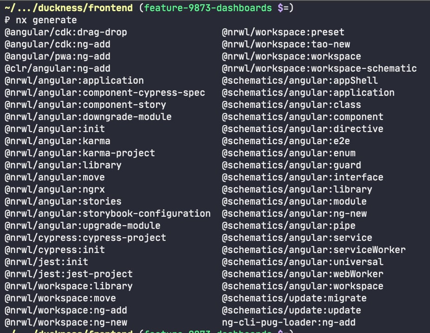430x333 pixels.
Task: Click the @nrwl/angular:karma-project entry
Action: pyautogui.click(x=80, y=153)
